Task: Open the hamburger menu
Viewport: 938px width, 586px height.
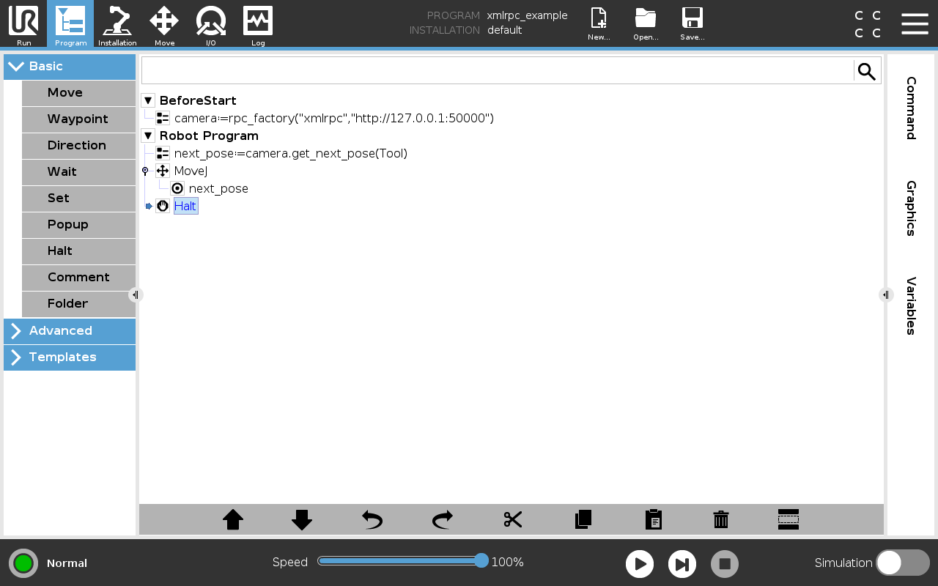Action: point(915,23)
